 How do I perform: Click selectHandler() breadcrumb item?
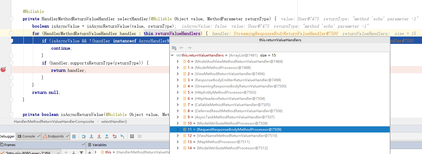click(x=114, y=121)
